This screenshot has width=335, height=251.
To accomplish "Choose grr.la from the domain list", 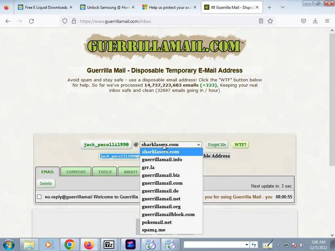I will [x=171, y=168].
